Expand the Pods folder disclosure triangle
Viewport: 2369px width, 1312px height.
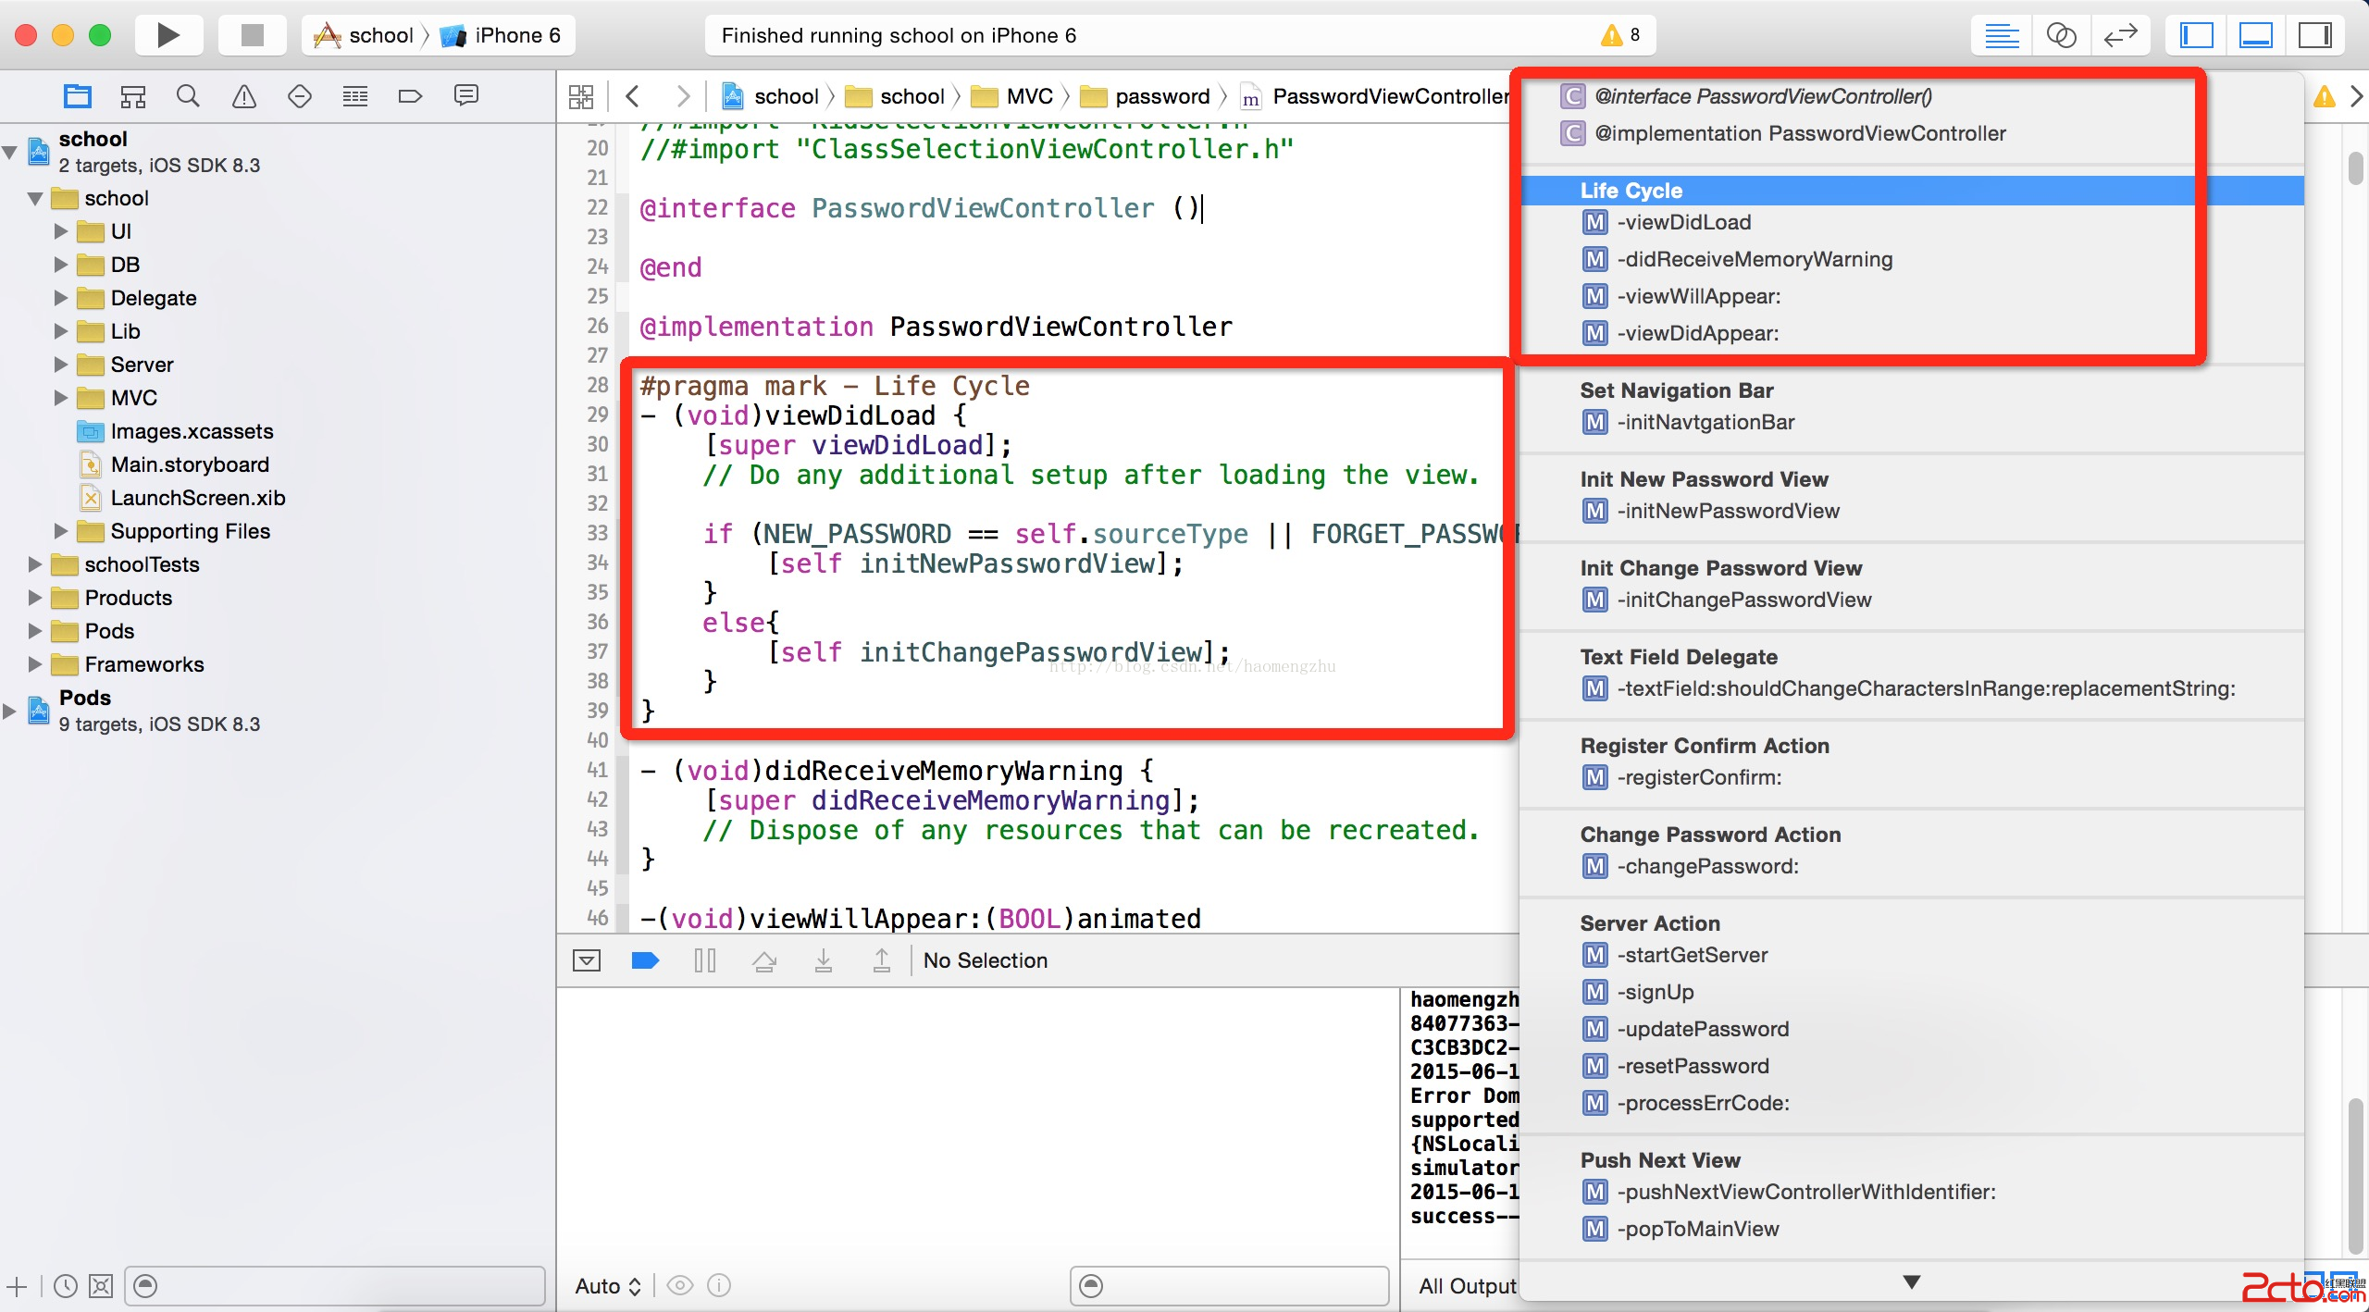(x=35, y=631)
